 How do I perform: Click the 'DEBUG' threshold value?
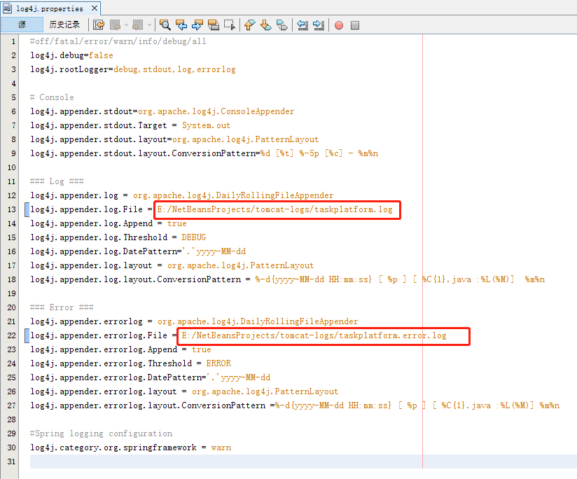(193, 237)
